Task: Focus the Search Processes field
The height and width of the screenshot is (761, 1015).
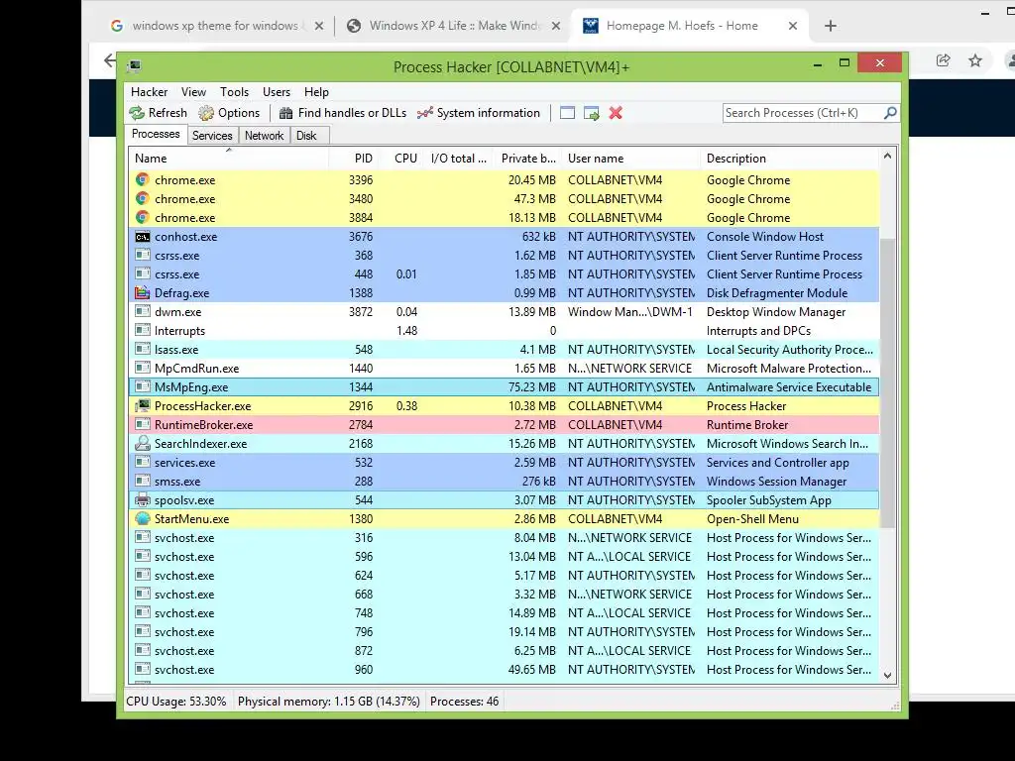Action: [803, 113]
